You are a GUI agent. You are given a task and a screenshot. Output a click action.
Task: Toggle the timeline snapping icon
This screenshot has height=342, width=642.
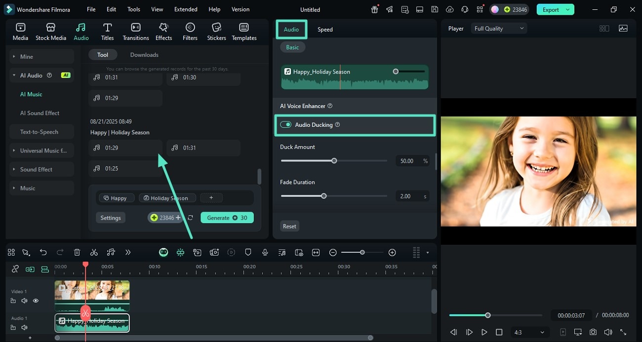pos(30,269)
